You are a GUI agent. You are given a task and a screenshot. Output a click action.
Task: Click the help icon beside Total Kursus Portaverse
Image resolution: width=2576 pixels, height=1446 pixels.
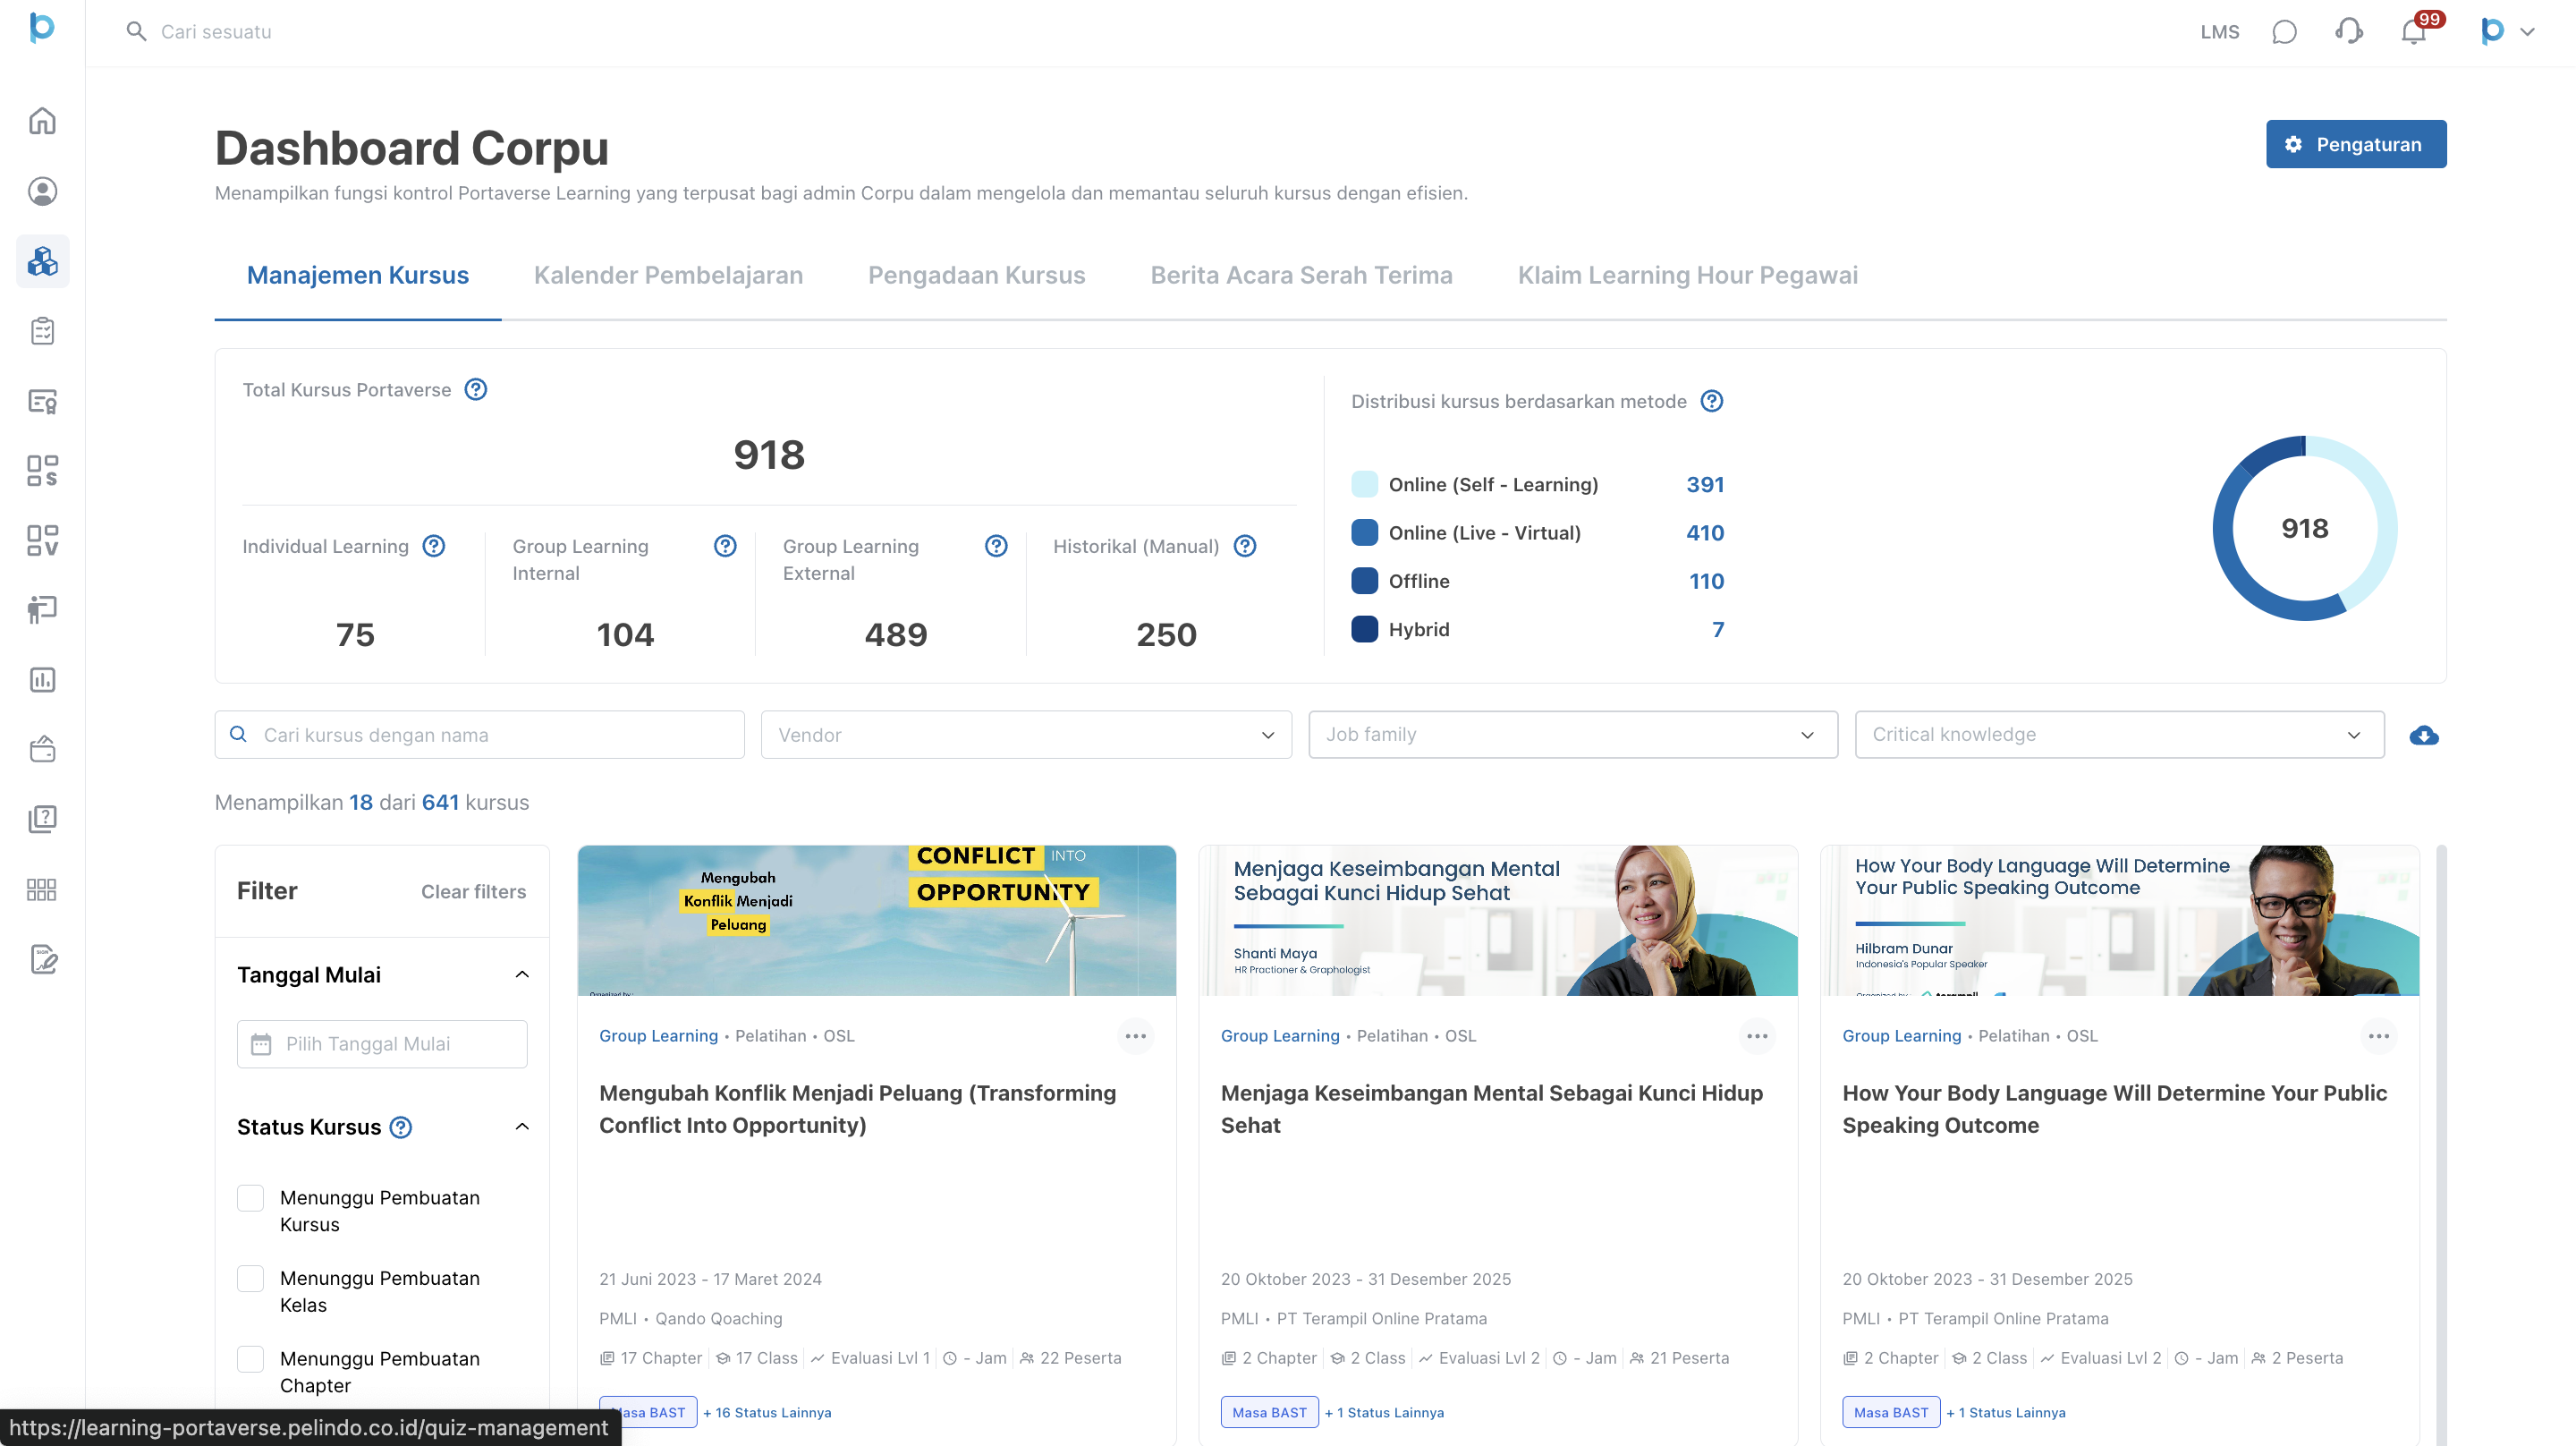point(476,389)
